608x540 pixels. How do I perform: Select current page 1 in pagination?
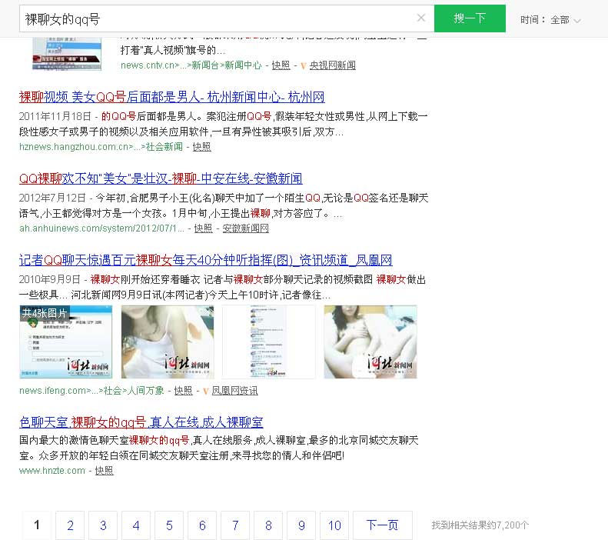click(x=37, y=525)
